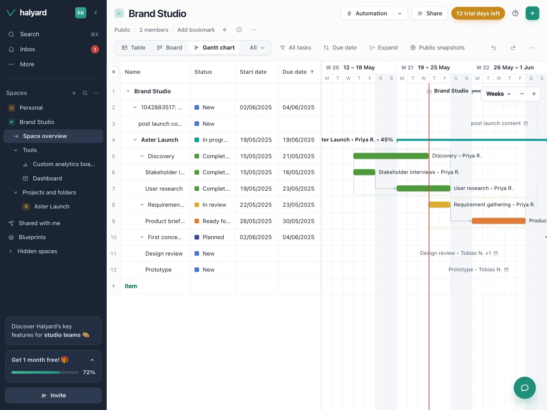Click the Due date sort button
The image size is (547, 410).
340,48
